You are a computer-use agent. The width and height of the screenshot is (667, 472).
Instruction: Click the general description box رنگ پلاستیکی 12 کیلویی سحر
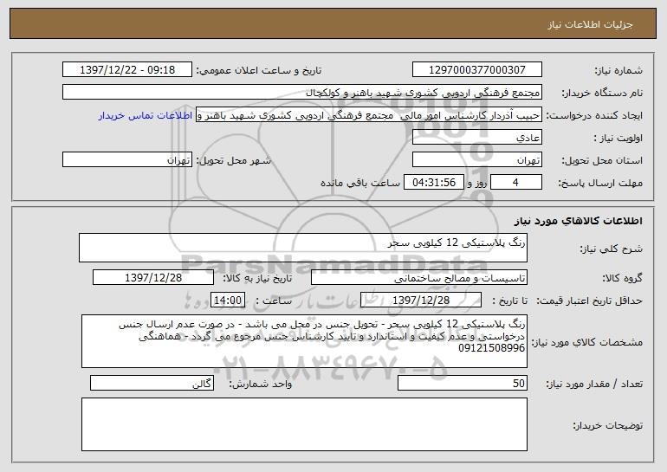(303, 248)
